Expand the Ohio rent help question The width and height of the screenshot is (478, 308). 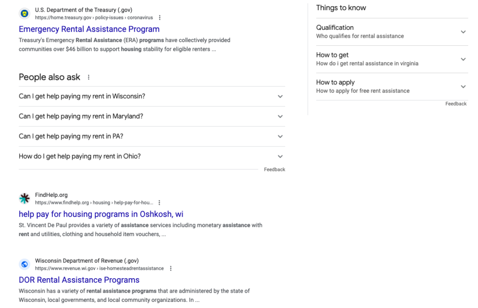(x=280, y=157)
